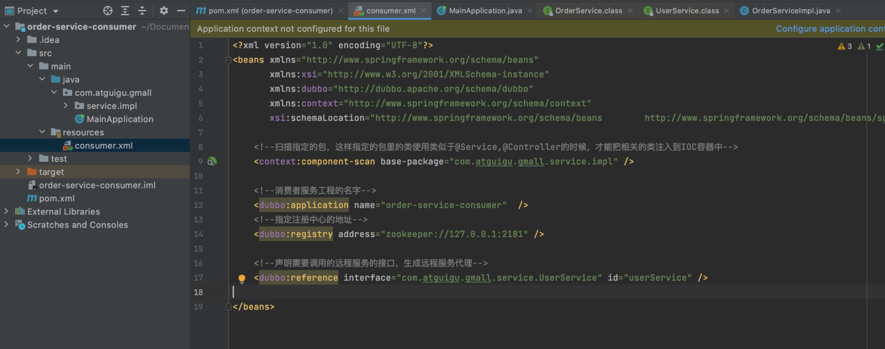Expand the service.impl package

tap(66, 106)
